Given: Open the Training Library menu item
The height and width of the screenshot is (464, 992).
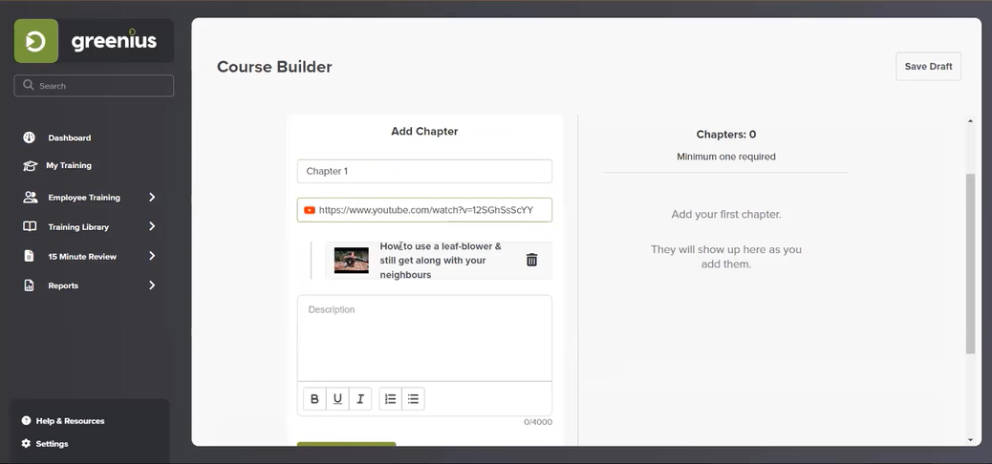Looking at the screenshot, I should (x=78, y=227).
